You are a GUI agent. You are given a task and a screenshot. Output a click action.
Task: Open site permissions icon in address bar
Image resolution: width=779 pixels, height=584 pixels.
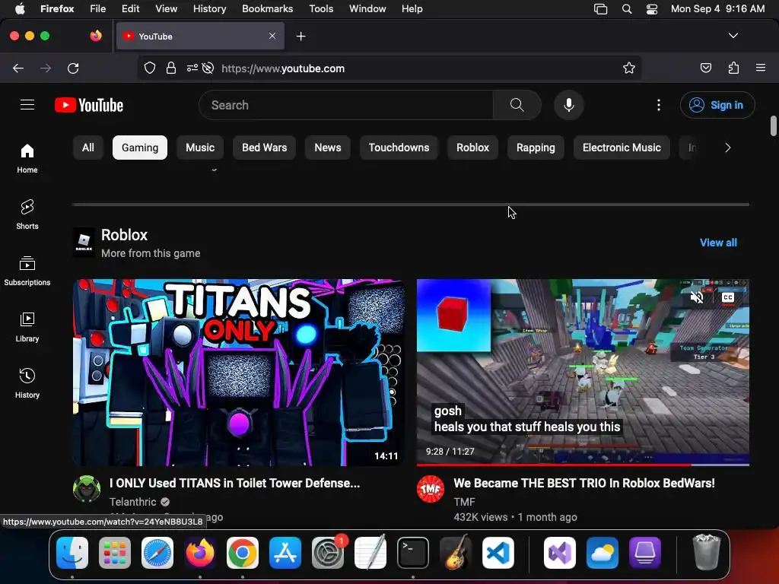(x=192, y=68)
